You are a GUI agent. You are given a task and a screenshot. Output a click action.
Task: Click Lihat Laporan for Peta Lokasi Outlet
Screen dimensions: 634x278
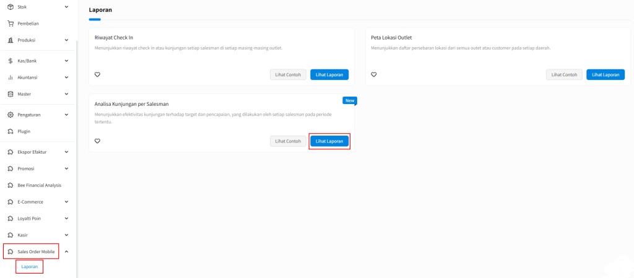606,75
